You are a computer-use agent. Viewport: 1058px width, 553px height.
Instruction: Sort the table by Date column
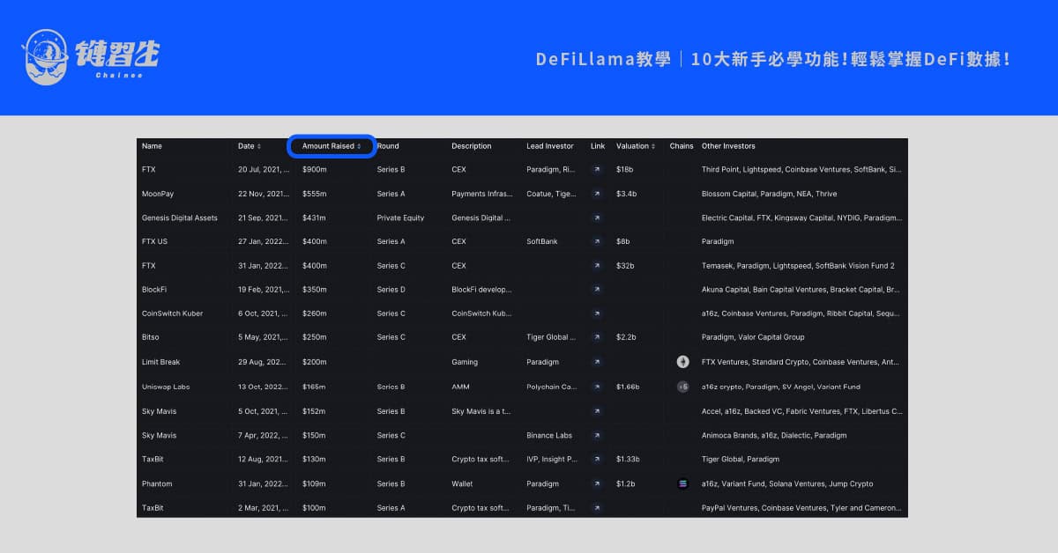click(x=250, y=146)
